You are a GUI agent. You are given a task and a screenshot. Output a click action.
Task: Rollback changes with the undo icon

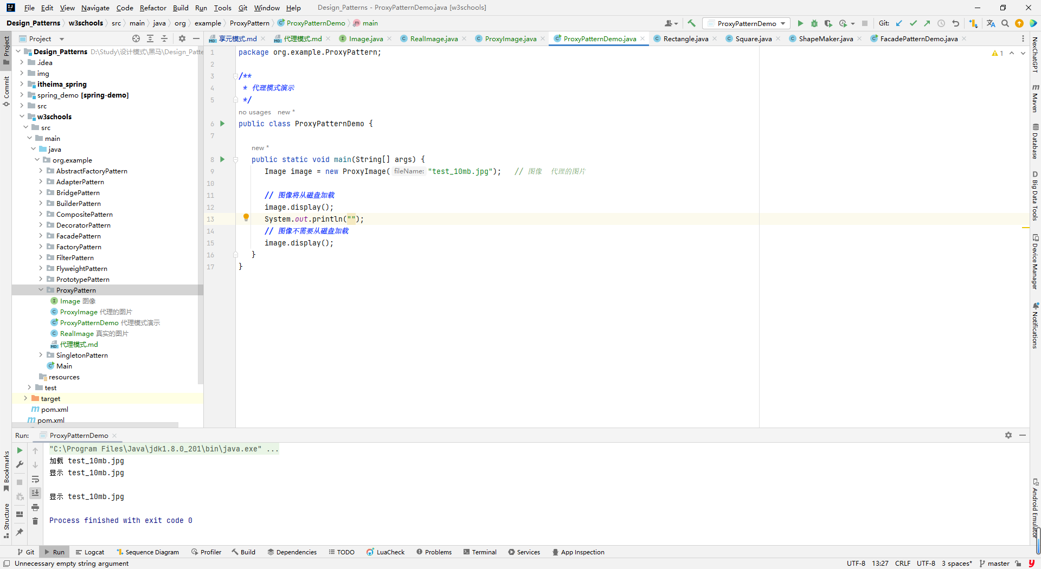[955, 23]
